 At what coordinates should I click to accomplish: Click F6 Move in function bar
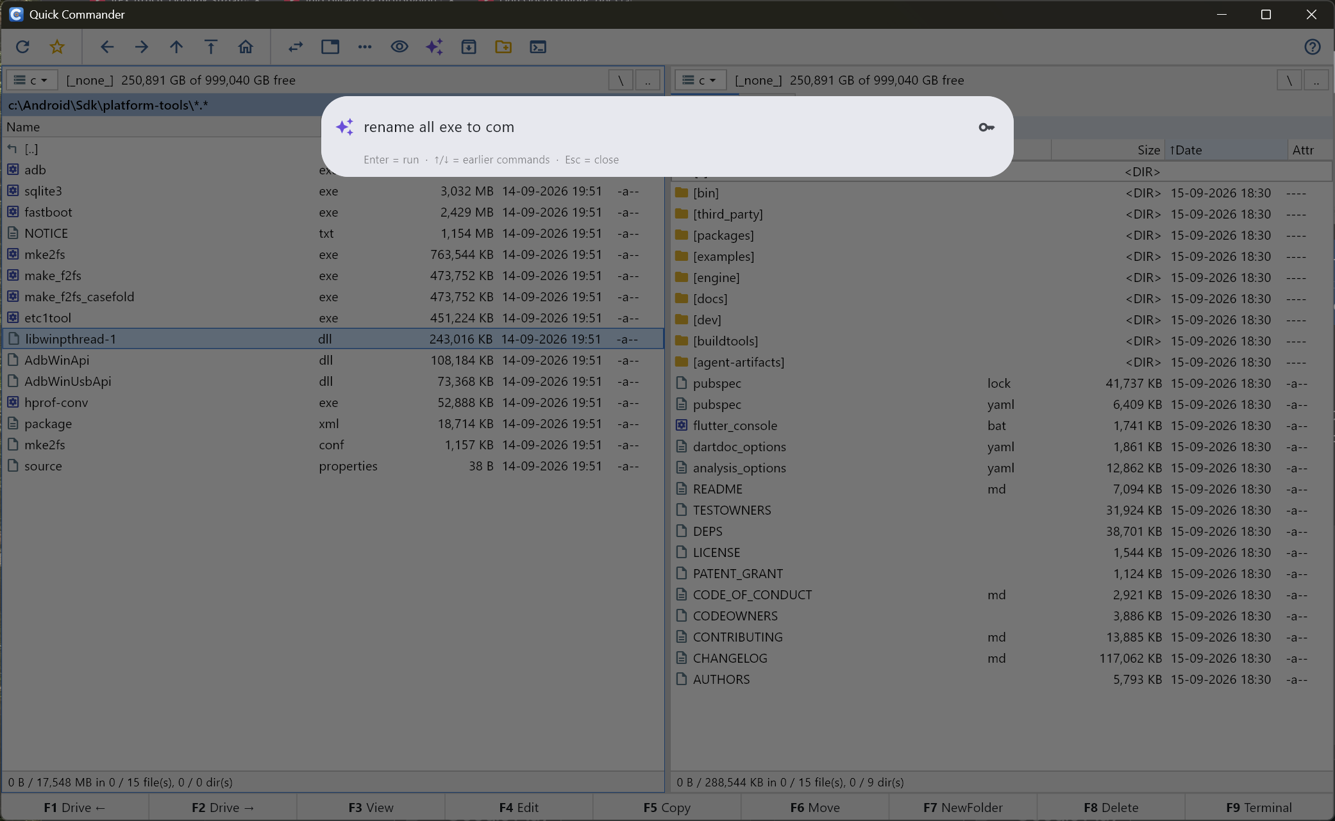tap(815, 808)
